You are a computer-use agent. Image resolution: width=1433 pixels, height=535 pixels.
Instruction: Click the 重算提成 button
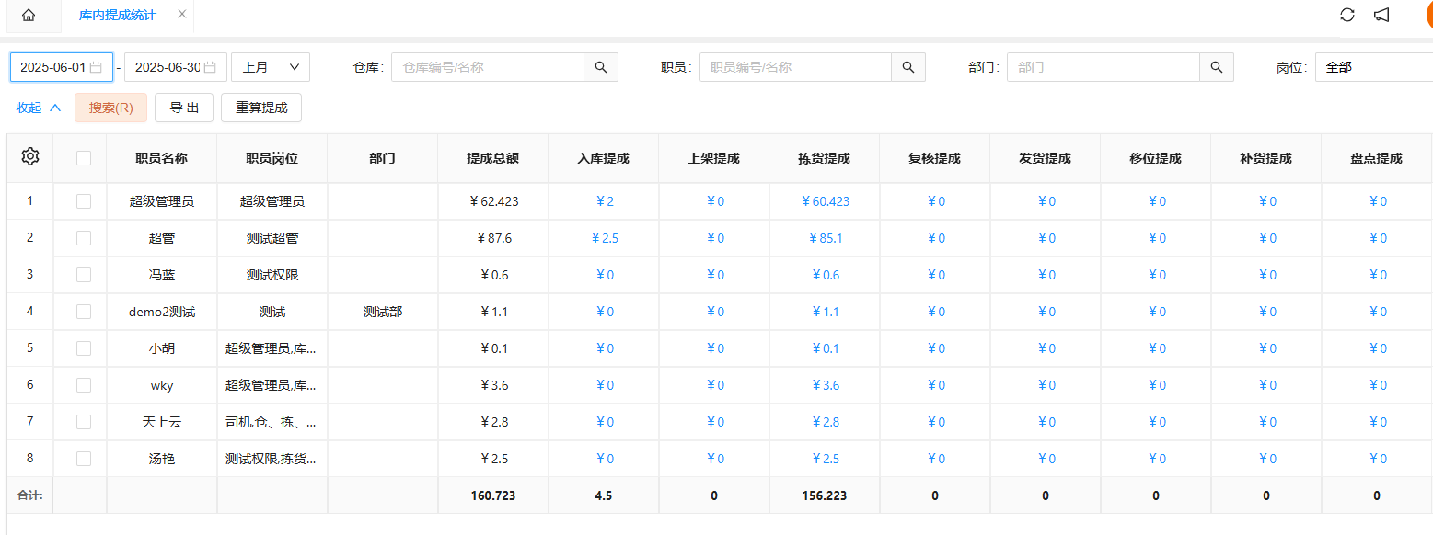coord(261,108)
